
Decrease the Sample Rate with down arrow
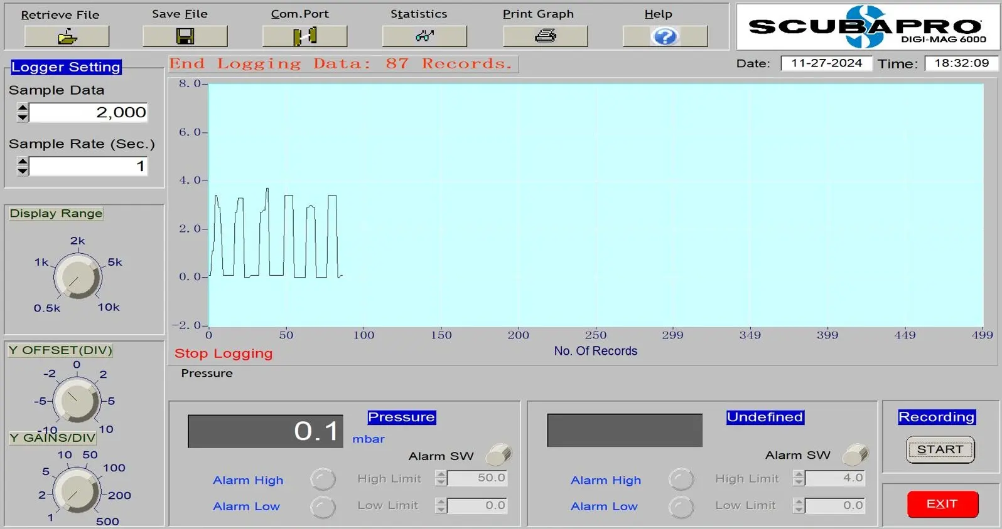[23, 170]
